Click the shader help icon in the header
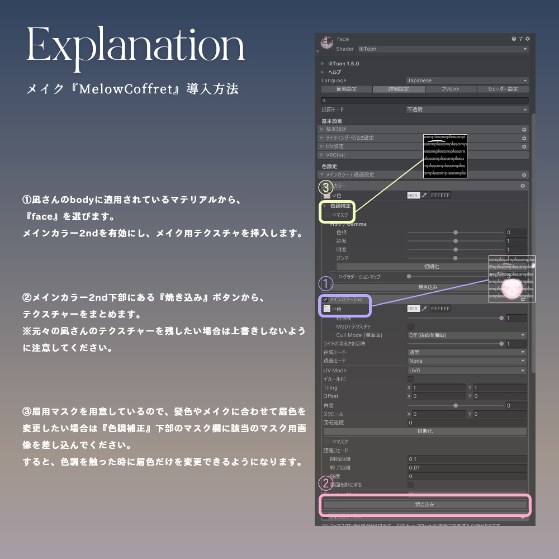The image size is (559, 559). click(514, 39)
